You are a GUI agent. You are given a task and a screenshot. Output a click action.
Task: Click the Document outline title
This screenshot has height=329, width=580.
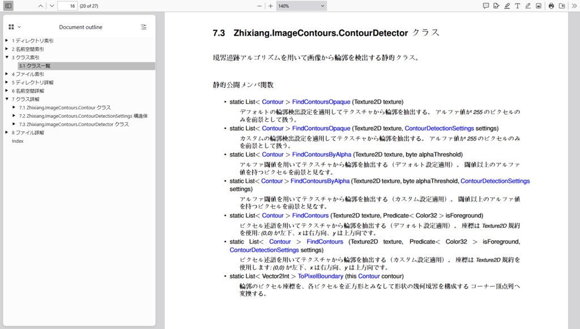click(80, 27)
